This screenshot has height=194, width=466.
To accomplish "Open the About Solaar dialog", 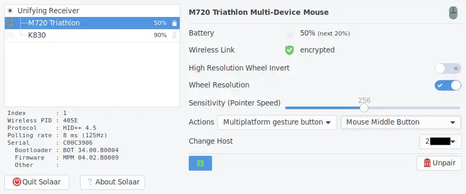I will point(112,182).
